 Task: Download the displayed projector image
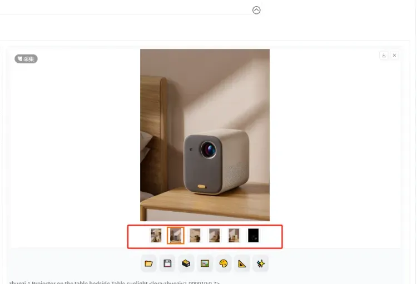(x=384, y=56)
